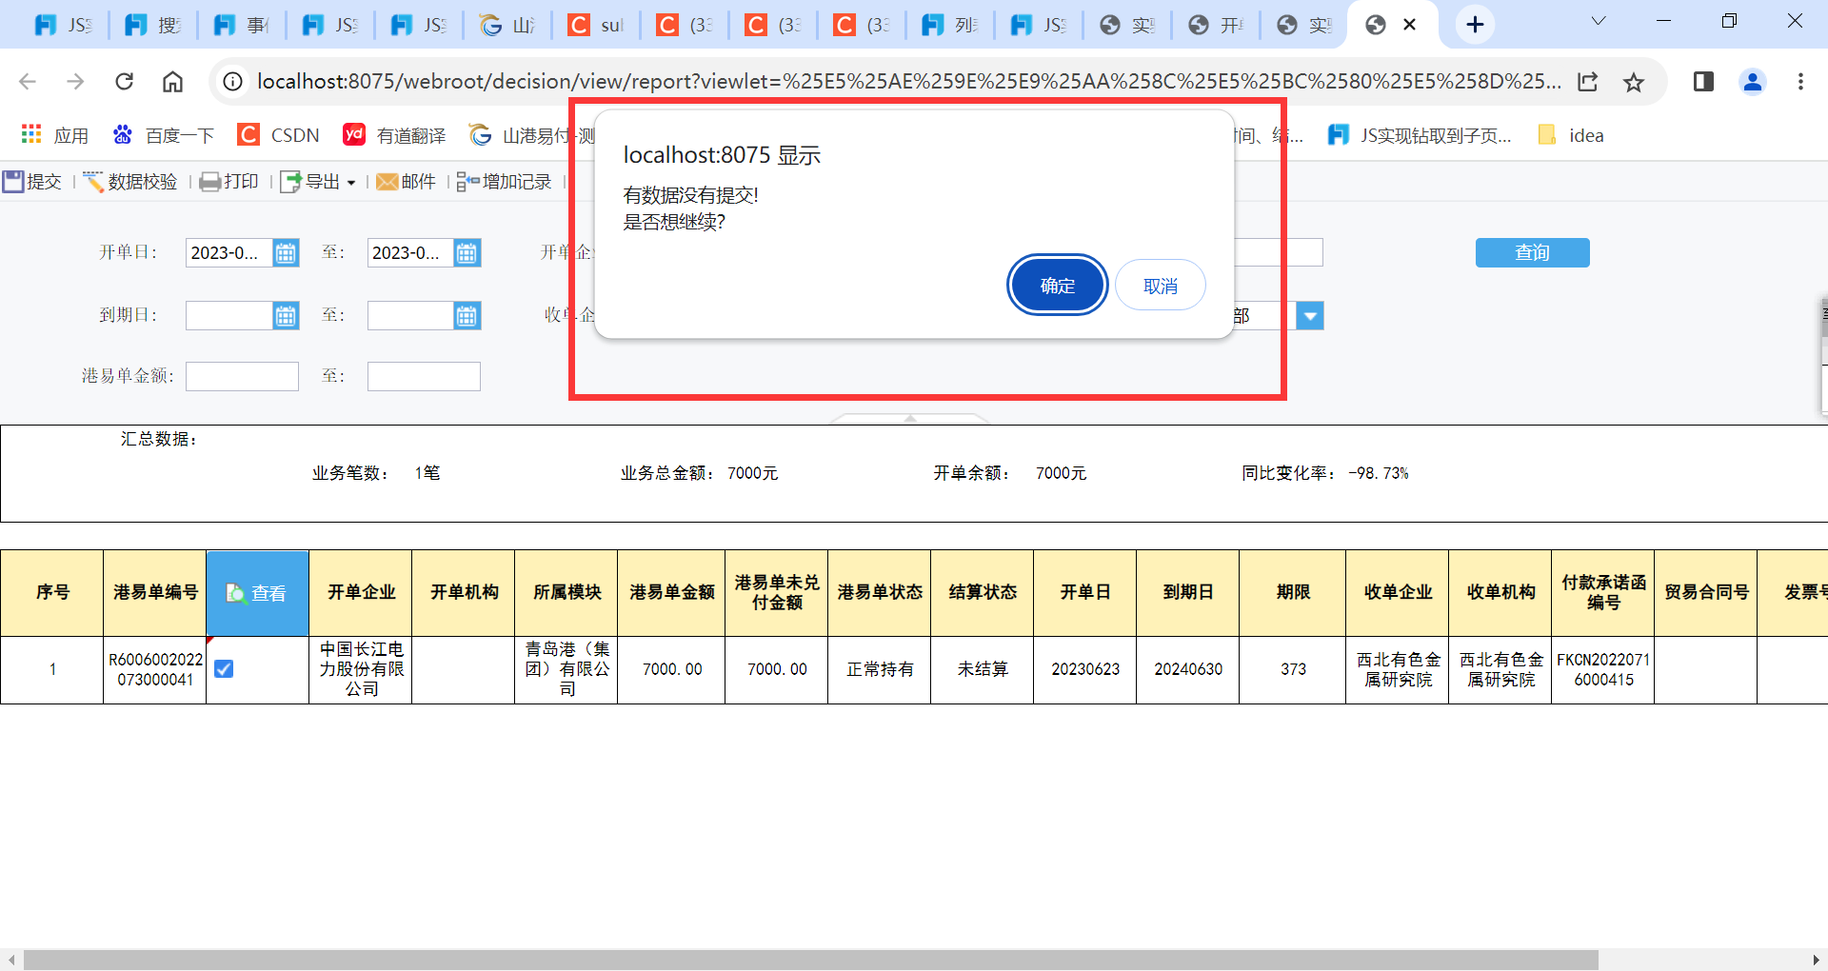Cancel the dialog with 取消 button
Viewport: 1828px width, 971px height.
click(x=1160, y=285)
